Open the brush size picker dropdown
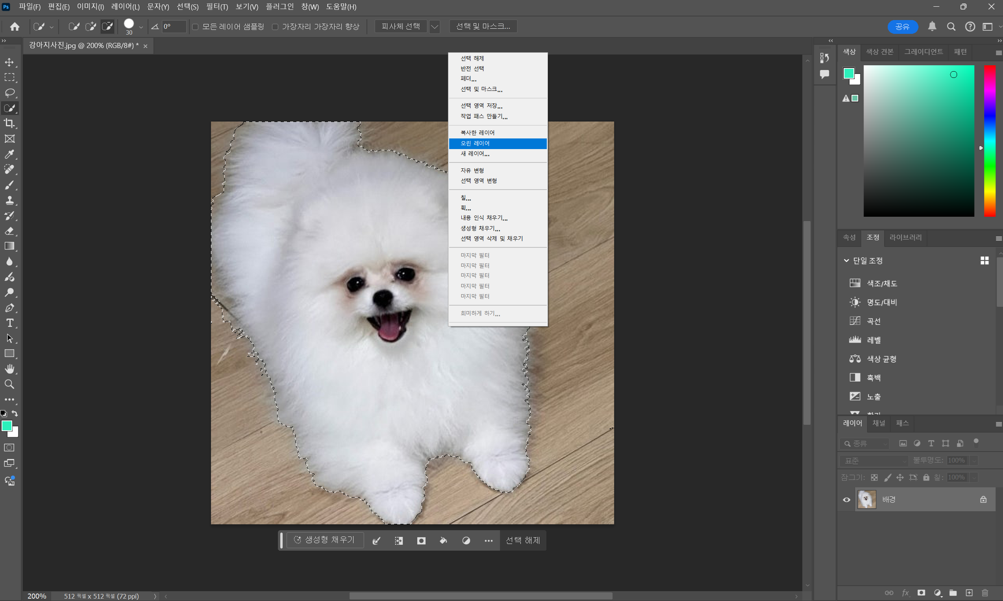1003x601 pixels. pos(141,27)
